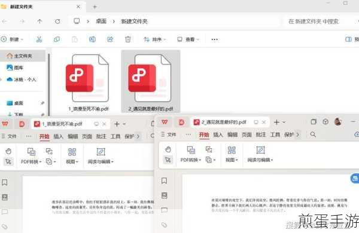Select the hand tool in left WPS window
Viewport: 359px width, 233px height.
(8, 151)
